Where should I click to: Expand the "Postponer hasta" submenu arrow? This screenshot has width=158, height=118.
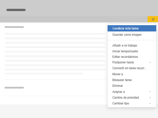(150, 62)
